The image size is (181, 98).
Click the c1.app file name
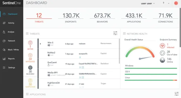point(81,84)
